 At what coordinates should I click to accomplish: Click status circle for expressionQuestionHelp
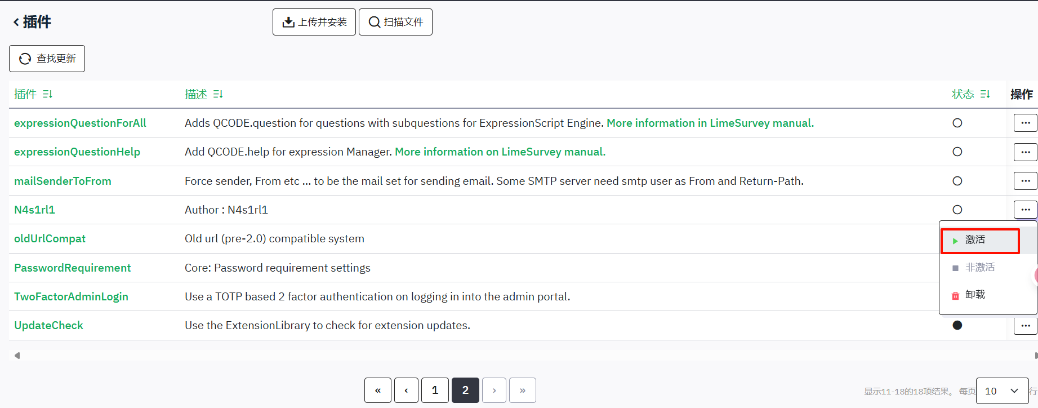(x=957, y=152)
